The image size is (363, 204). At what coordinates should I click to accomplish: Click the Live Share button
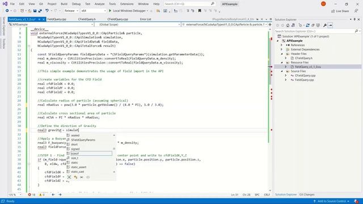(340, 11)
